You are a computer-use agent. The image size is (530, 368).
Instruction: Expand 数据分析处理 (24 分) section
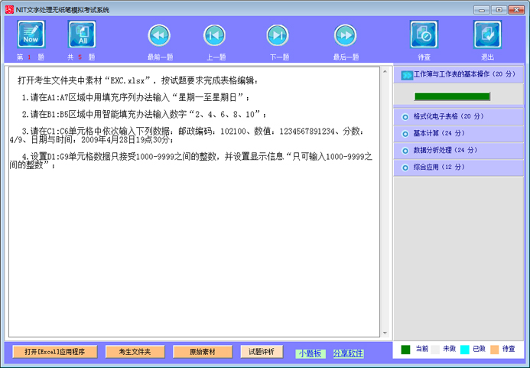pos(458,151)
